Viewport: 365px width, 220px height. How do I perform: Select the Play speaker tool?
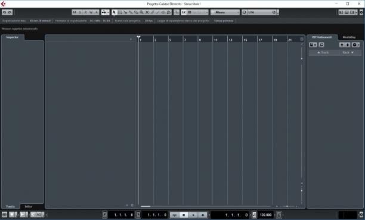point(163,12)
